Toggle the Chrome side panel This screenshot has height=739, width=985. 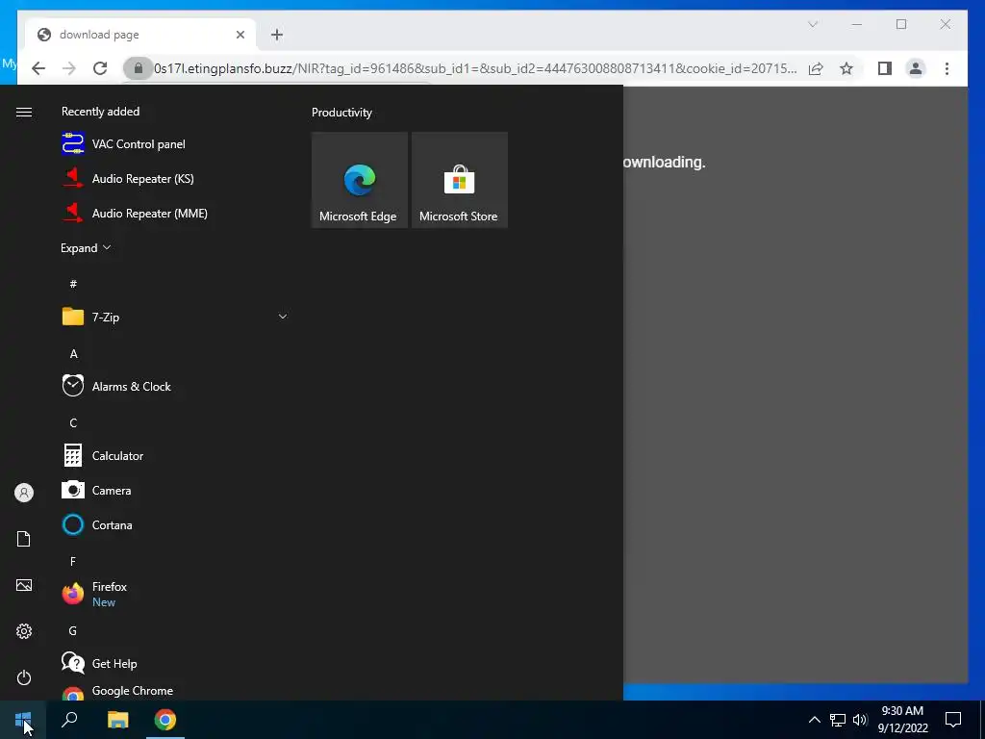(x=885, y=68)
